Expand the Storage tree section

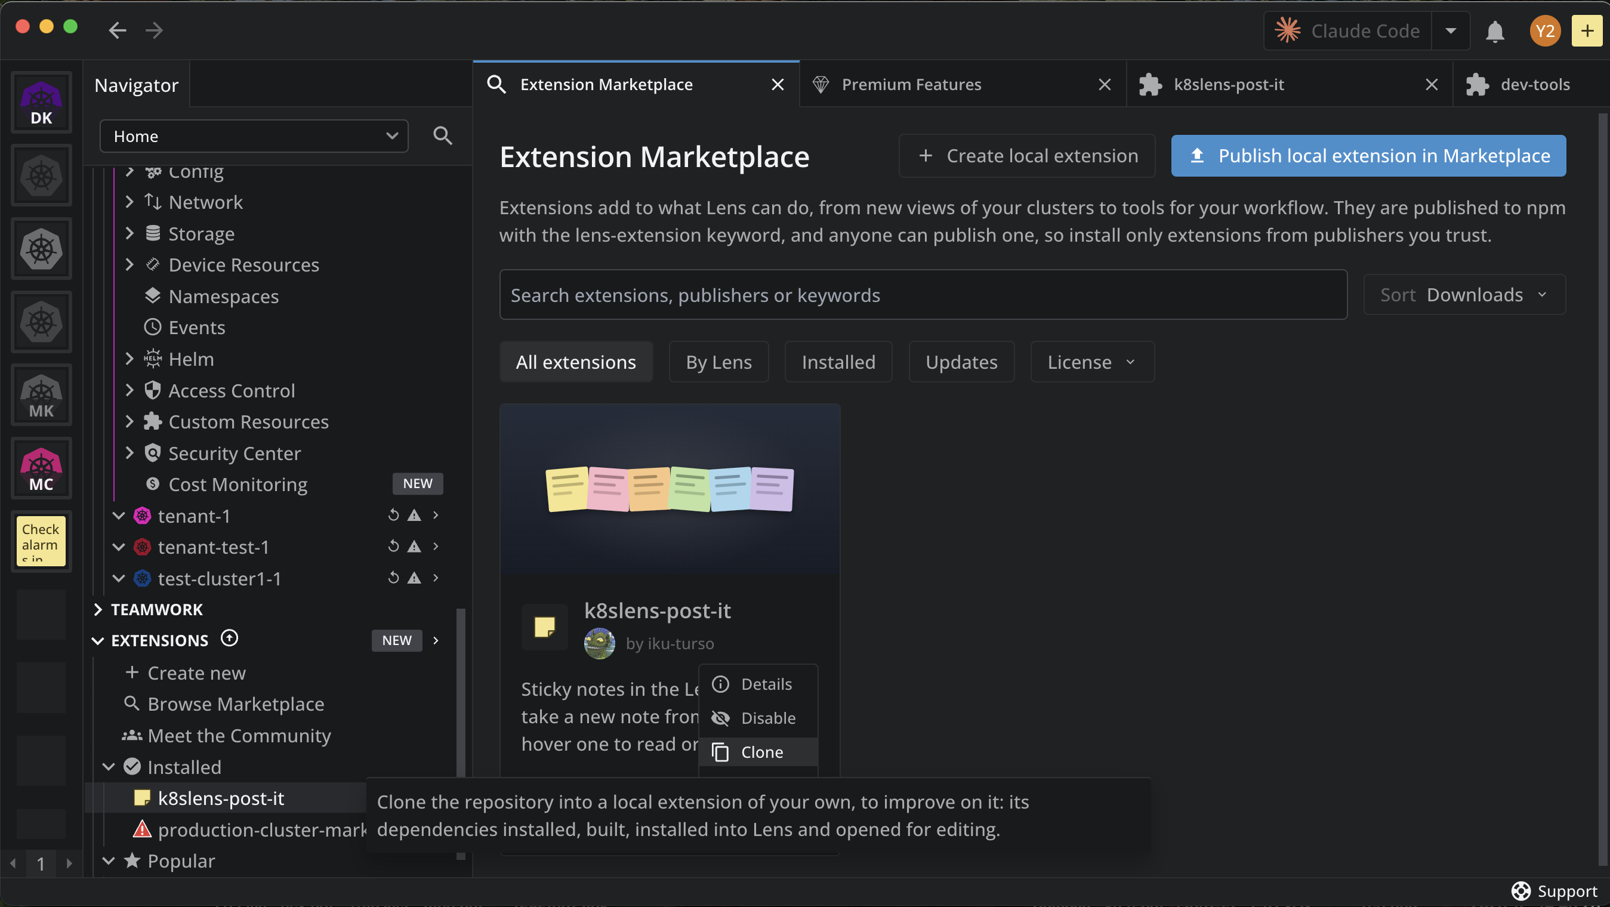coord(129,233)
